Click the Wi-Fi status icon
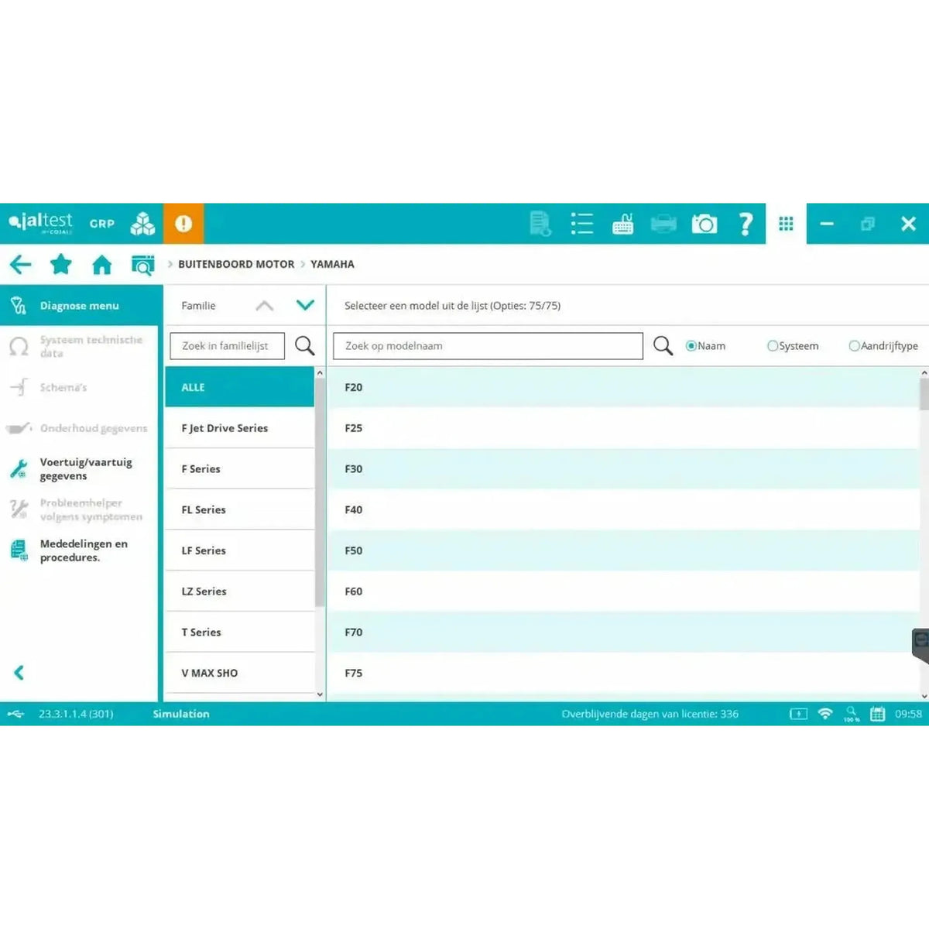 825,714
